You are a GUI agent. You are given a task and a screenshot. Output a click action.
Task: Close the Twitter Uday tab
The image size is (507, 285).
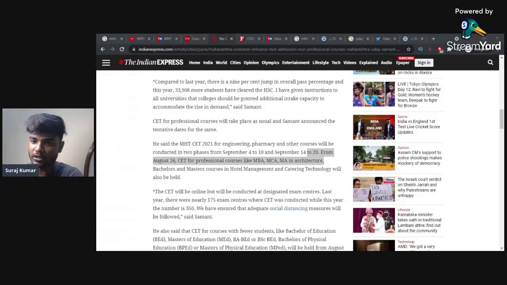[x=395, y=39]
